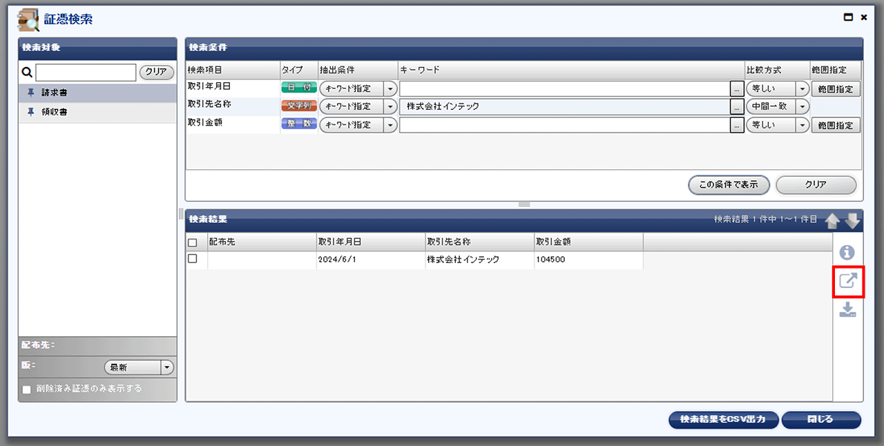Click the 取引先名称 keyword field with 株式会社インテック
884x446 pixels.
564,106
